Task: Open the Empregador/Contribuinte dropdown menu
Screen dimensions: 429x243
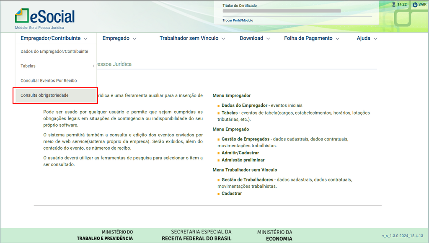Action: click(54, 38)
